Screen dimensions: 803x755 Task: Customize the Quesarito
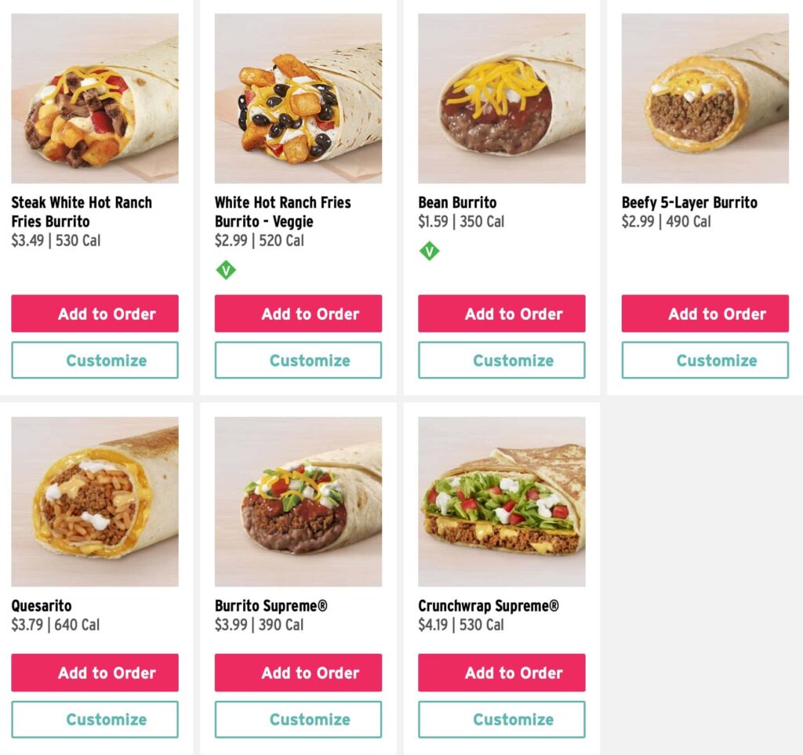point(95,720)
